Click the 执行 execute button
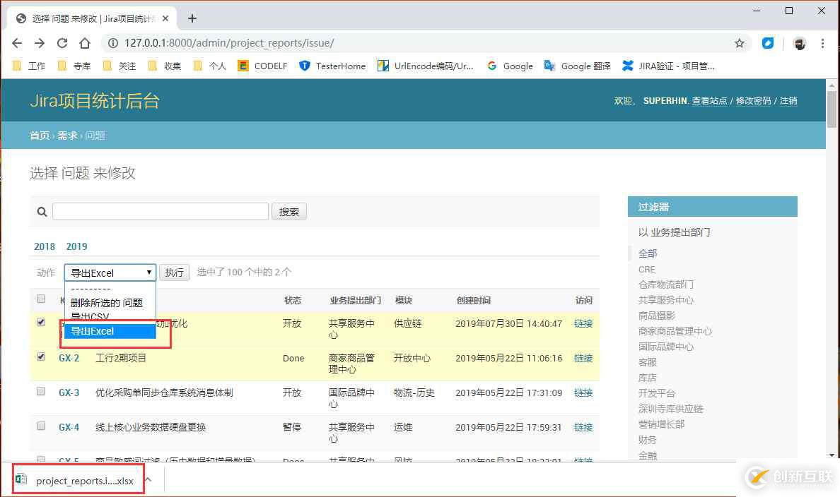Image resolution: width=840 pixels, height=497 pixels. click(174, 272)
